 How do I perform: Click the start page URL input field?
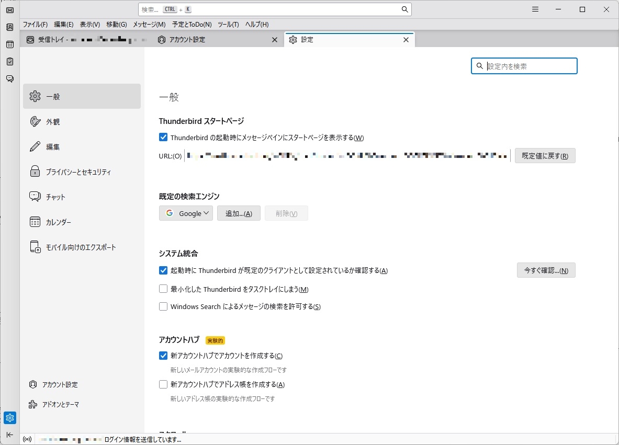click(347, 156)
